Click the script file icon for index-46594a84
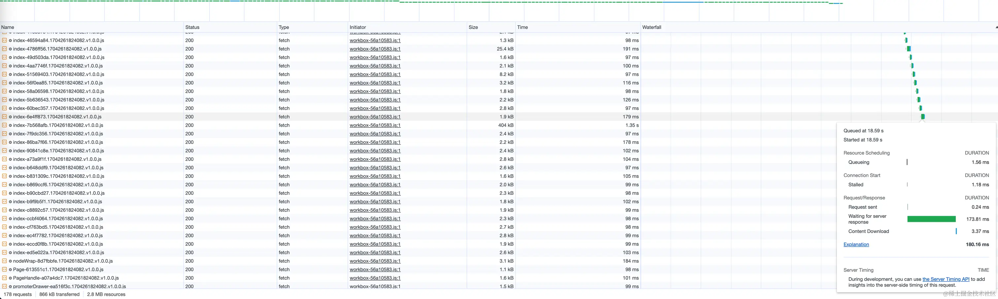The image size is (998, 299). 4,40
